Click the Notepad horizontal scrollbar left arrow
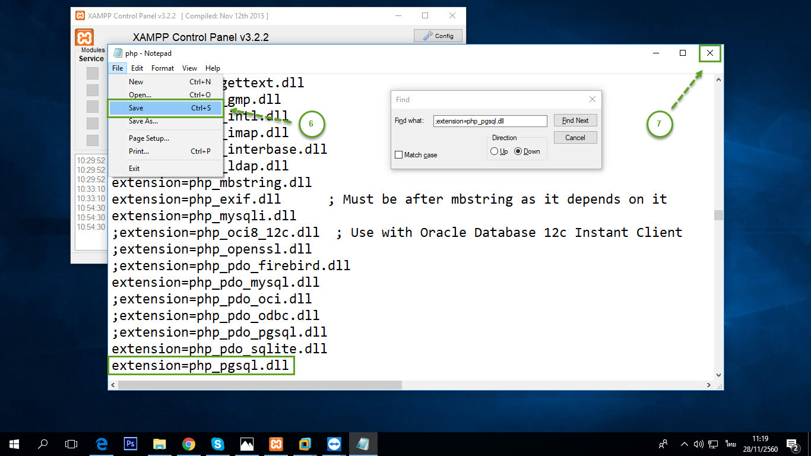Viewport: 811px width, 456px height. tap(113, 385)
